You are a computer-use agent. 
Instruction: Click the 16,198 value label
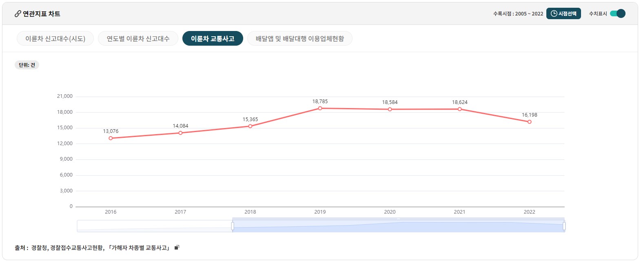[529, 115]
